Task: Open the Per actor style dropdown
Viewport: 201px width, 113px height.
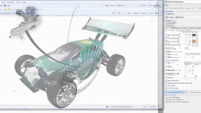Action: point(193,63)
